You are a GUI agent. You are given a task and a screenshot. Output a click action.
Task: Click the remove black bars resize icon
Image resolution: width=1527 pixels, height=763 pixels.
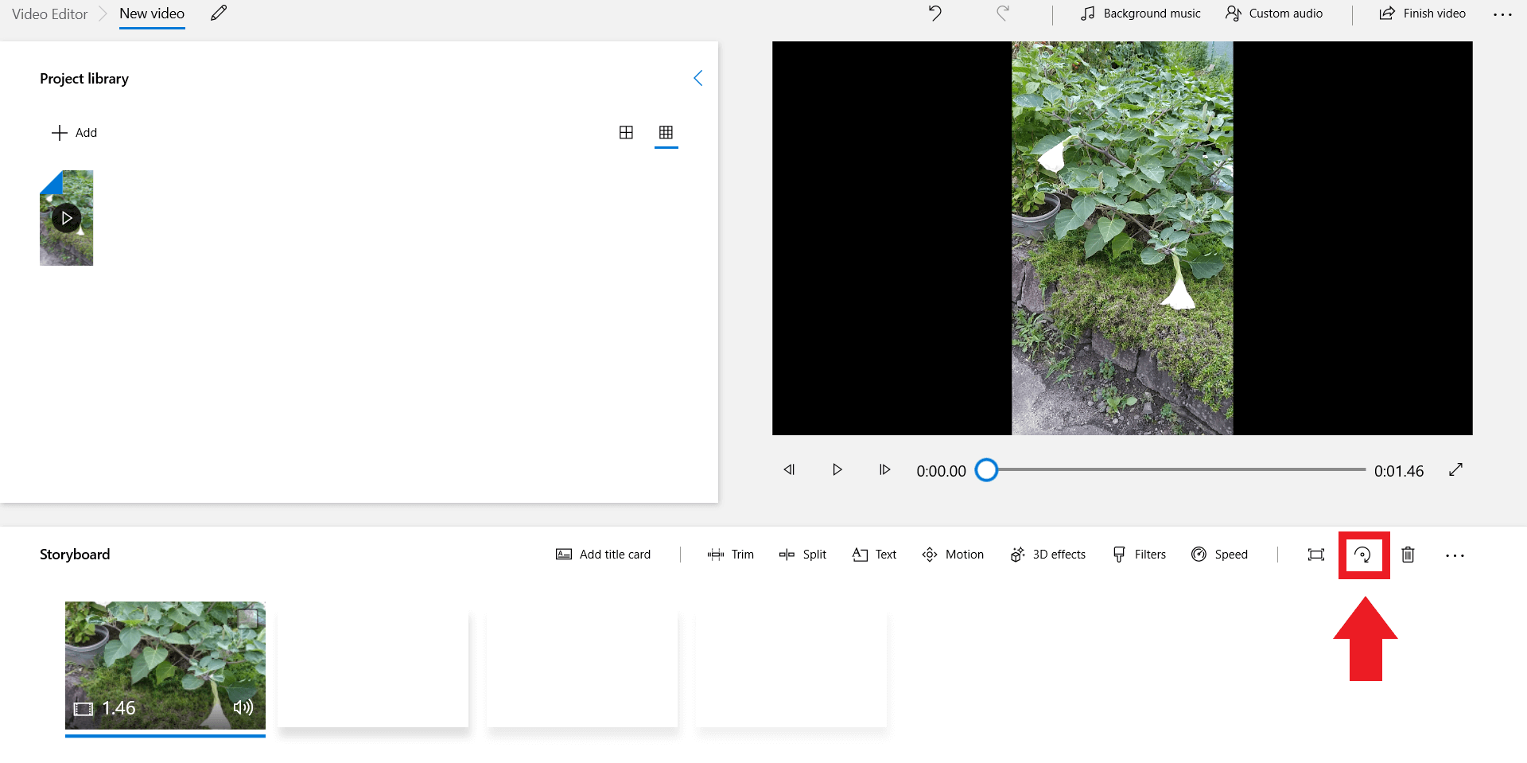click(x=1316, y=555)
